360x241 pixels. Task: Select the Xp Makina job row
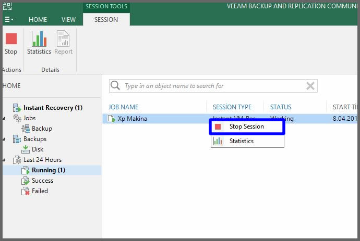pos(230,119)
